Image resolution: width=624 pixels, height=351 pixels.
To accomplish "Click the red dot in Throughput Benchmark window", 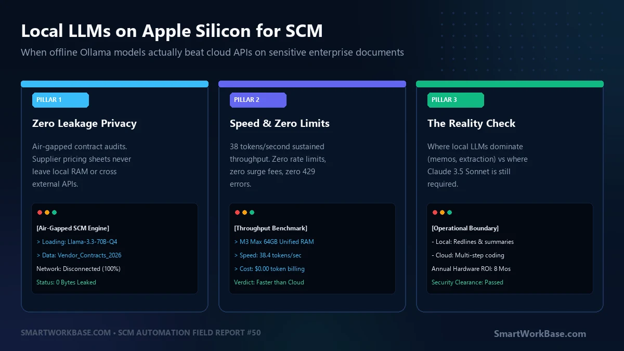I will pyautogui.click(x=237, y=212).
